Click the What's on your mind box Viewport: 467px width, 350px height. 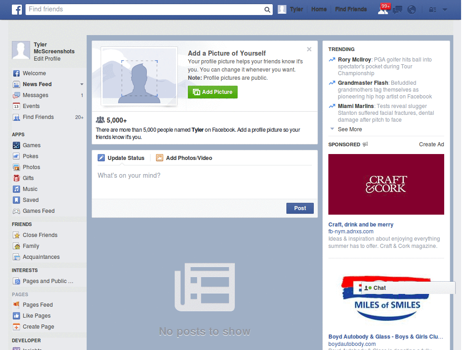click(x=205, y=181)
